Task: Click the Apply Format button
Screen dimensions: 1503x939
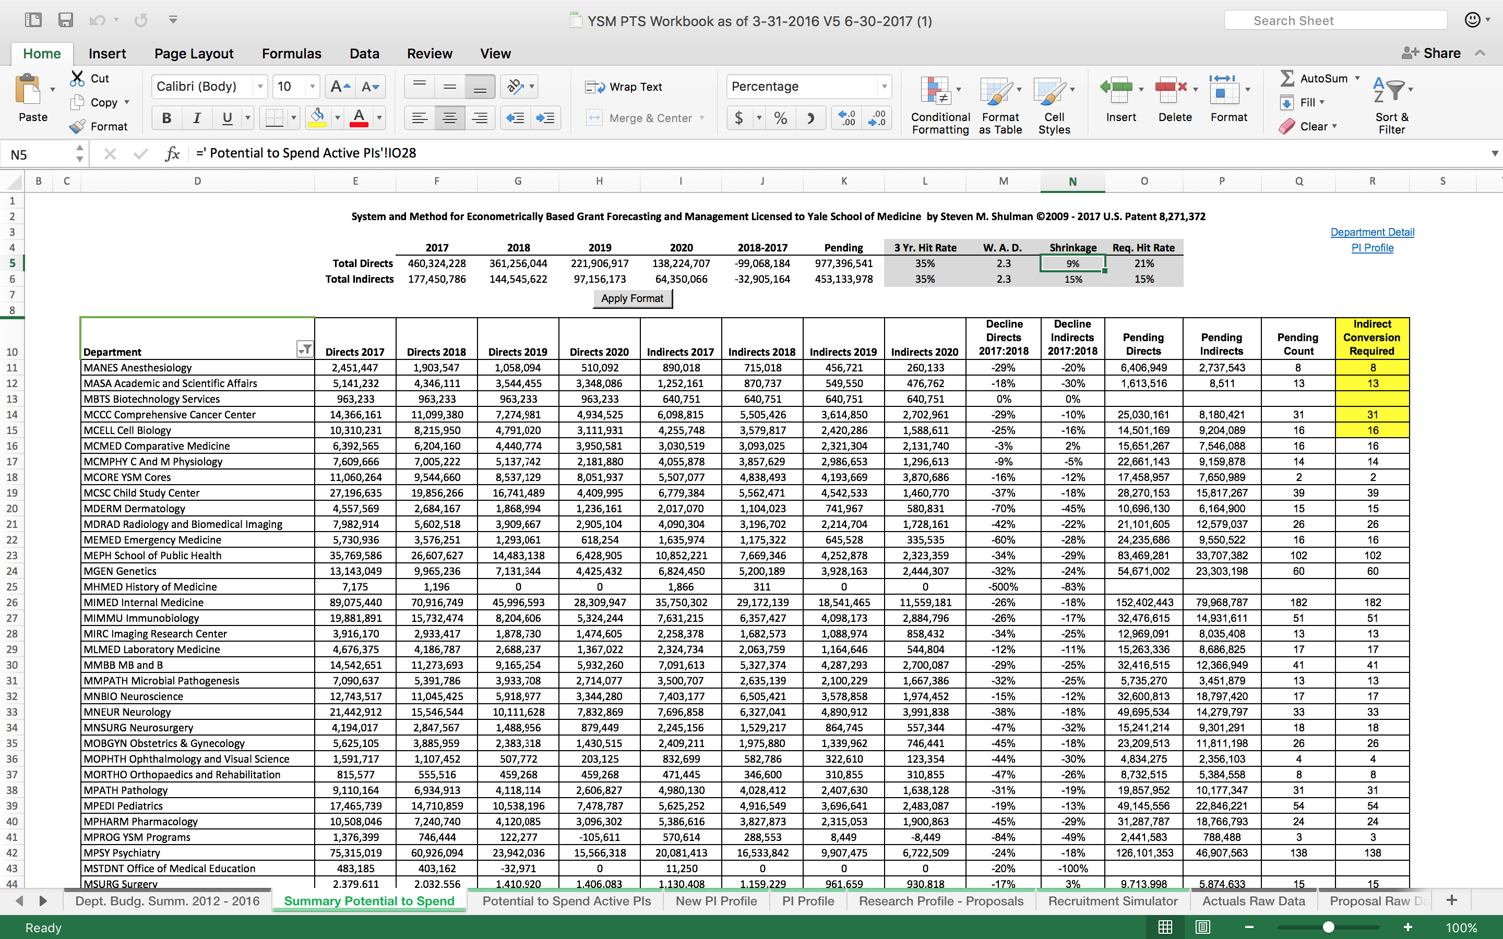Action: 633,299
